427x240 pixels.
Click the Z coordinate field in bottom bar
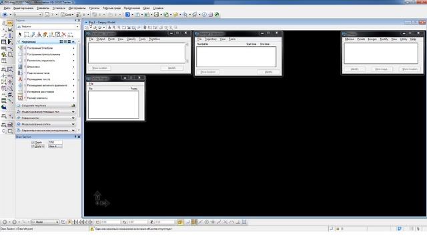[x=164, y=222]
